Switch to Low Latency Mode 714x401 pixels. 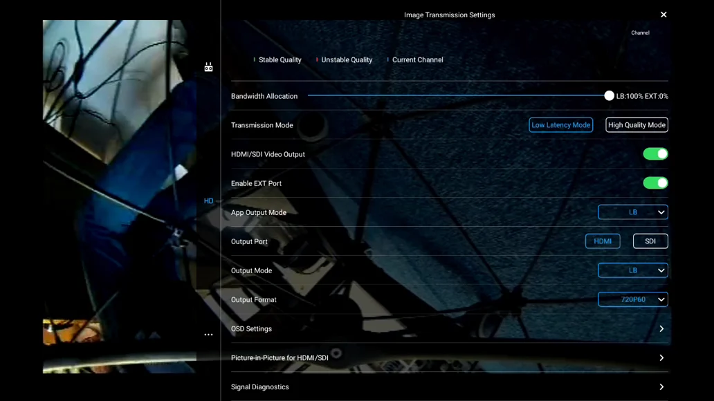pyautogui.click(x=560, y=125)
